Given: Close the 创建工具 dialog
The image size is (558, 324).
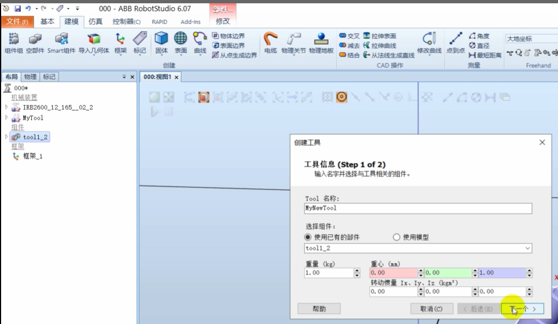Looking at the screenshot, I should pos(542,142).
